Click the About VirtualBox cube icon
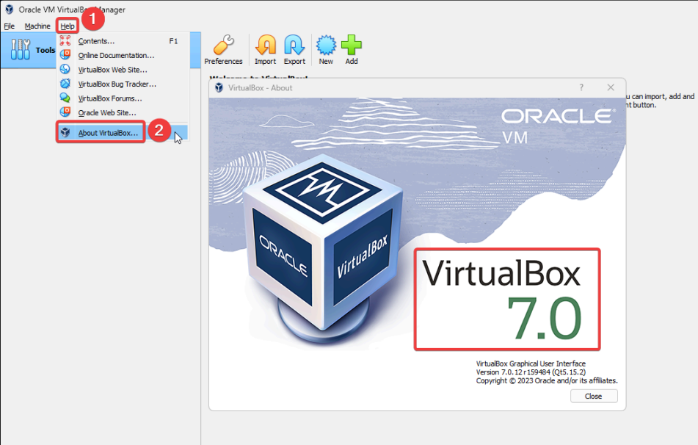Image resolution: width=698 pixels, height=445 pixels. (65, 132)
